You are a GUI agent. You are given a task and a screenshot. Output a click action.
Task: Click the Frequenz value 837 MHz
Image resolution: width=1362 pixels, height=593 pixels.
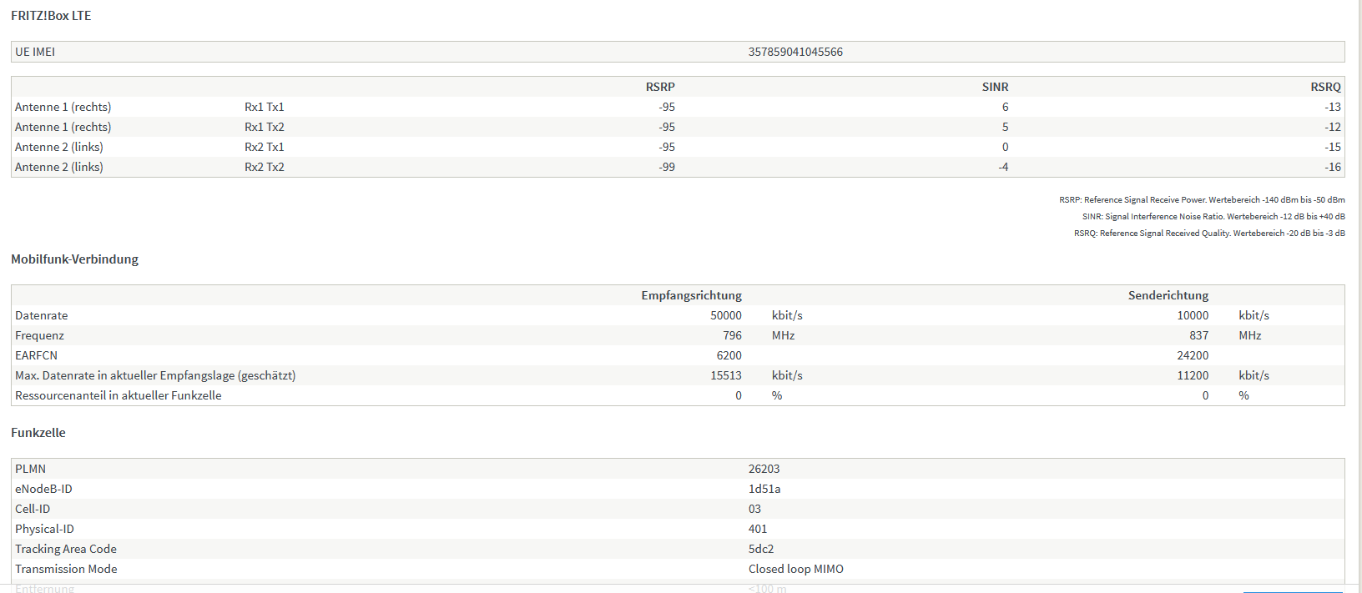click(x=1198, y=335)
